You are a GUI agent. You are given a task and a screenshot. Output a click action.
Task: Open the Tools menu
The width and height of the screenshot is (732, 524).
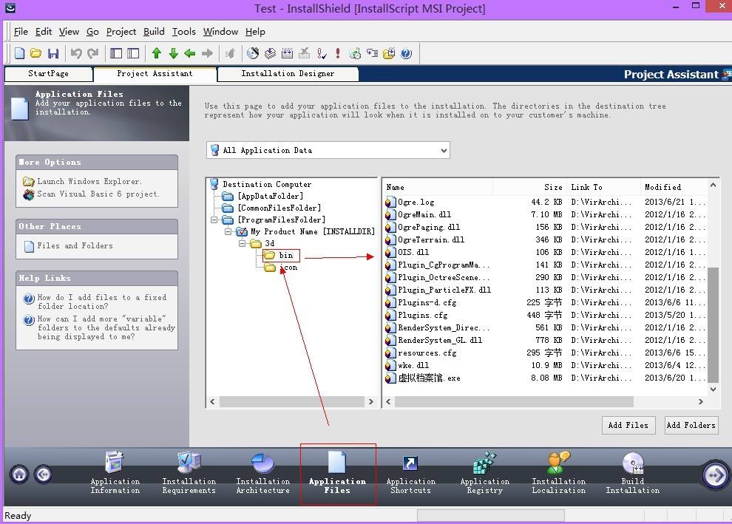tap(183, 31)
